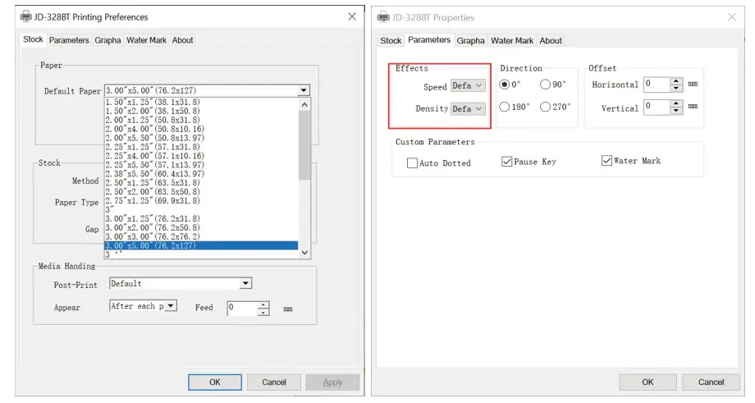This screenshot has height=403, width=755.
Task: Open Parameters tab in Printing Preferences
Action: [x=69, y=40]
